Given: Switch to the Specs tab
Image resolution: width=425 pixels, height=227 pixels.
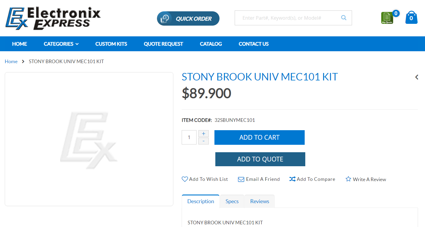Looking at the screenshot, I should point(232,201).
